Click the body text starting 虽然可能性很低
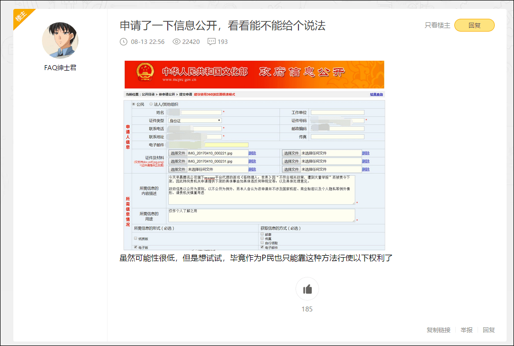This screenshot has width=514, height=346. 256,258
